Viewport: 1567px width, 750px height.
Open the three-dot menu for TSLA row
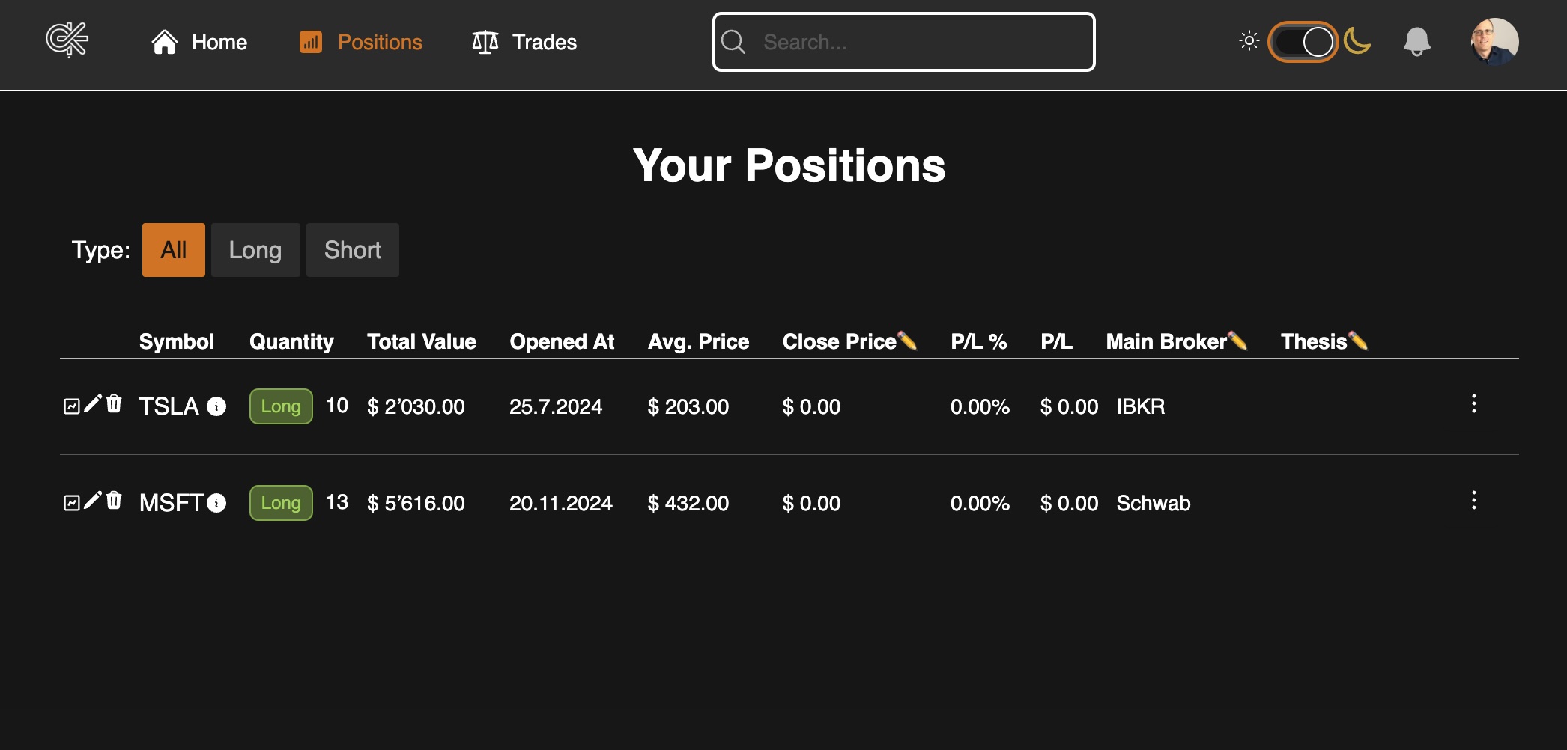pos(1474,405)
